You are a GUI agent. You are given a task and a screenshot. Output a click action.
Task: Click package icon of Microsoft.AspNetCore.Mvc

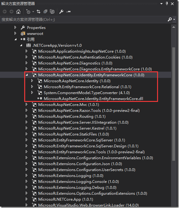(34, 105)
